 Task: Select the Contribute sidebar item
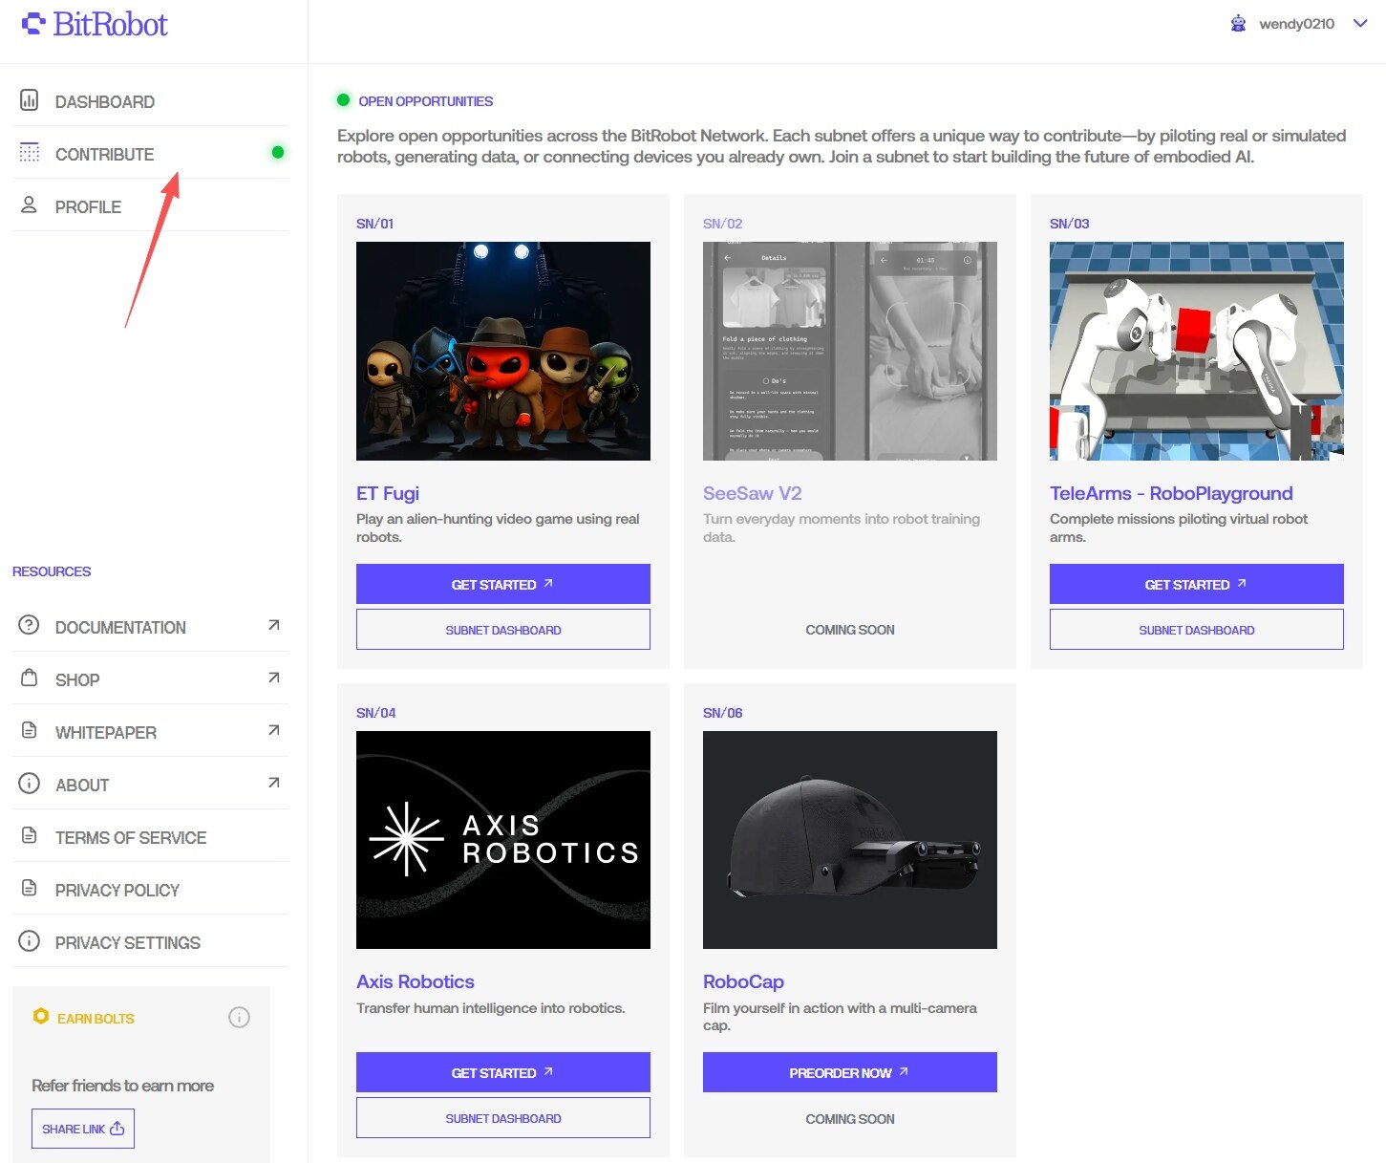point(150,154)
